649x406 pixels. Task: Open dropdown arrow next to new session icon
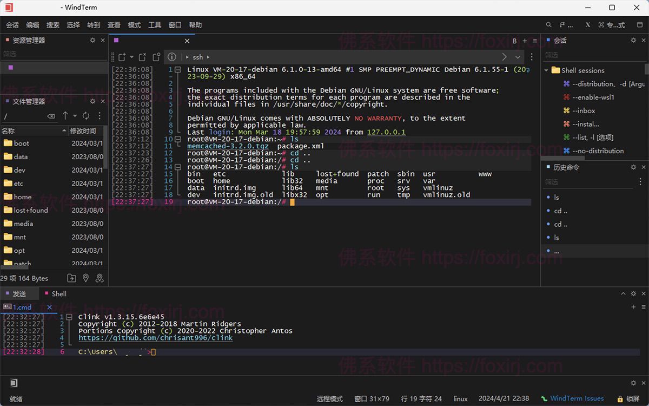click(131, 57)
